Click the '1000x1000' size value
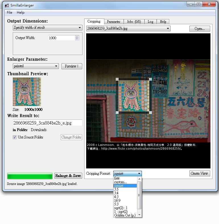Image resolution: width=219 pixels, height=224 pixels. (33, 109)
